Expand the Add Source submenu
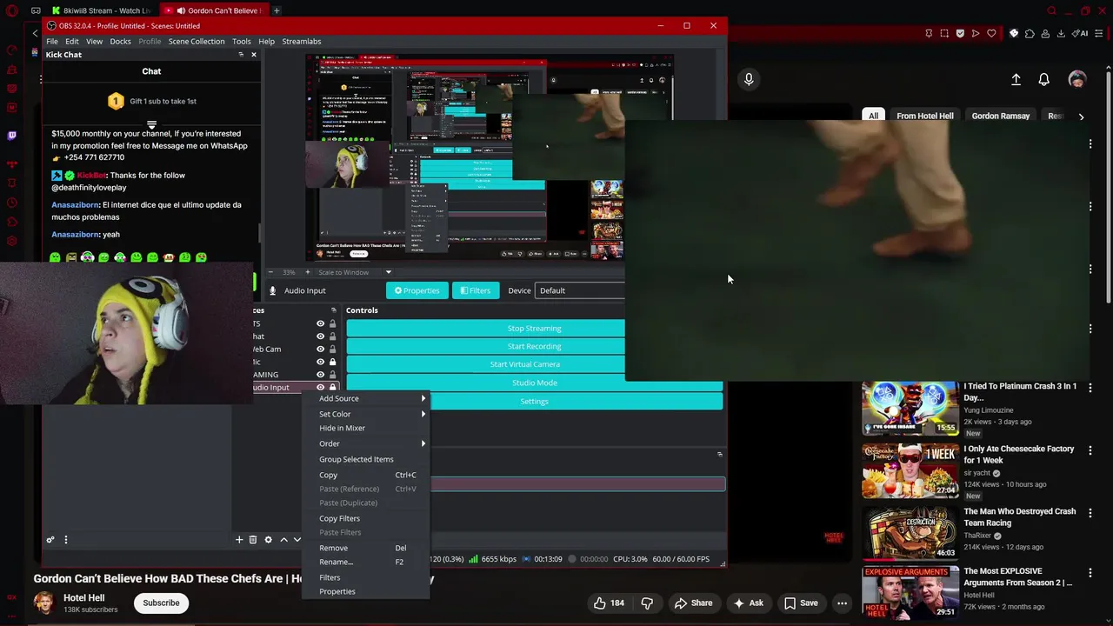The image size is (1113, 626). click(366, 398)
